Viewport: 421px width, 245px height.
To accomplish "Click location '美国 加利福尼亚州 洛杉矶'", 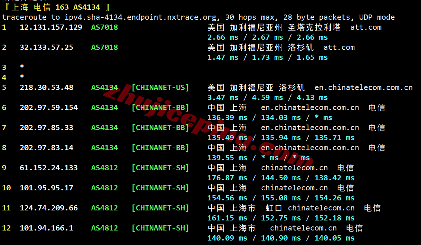I will pyautogui.click(x=261, y=48).
